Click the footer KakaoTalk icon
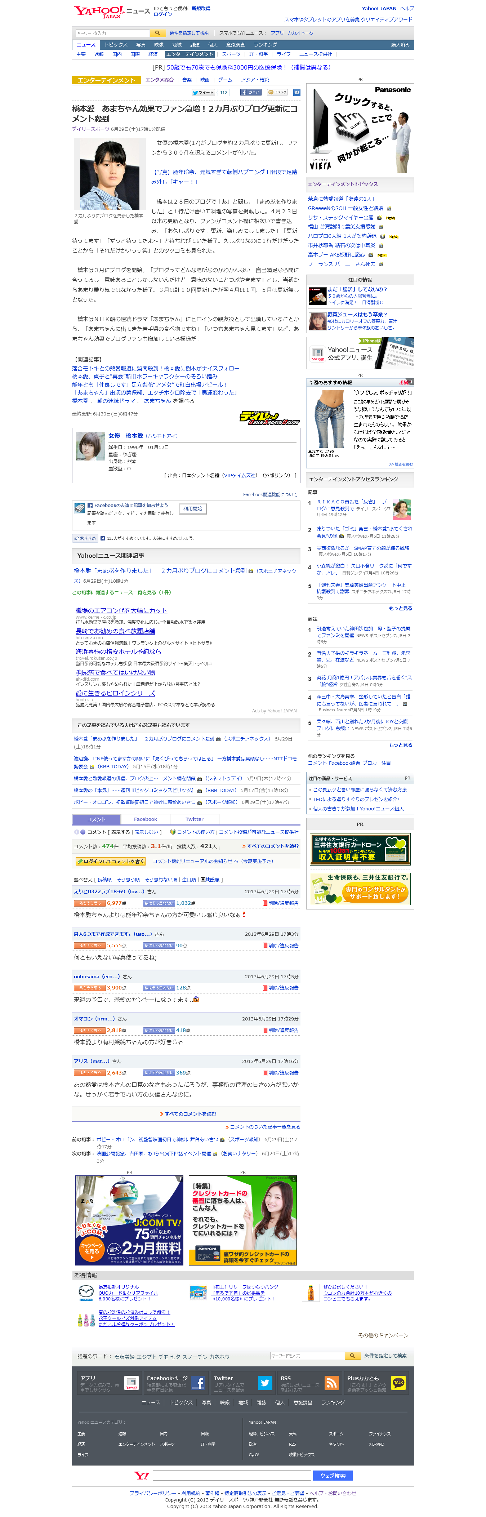Viewport: 486px width, 1517px height. [x=398, y=1382]
